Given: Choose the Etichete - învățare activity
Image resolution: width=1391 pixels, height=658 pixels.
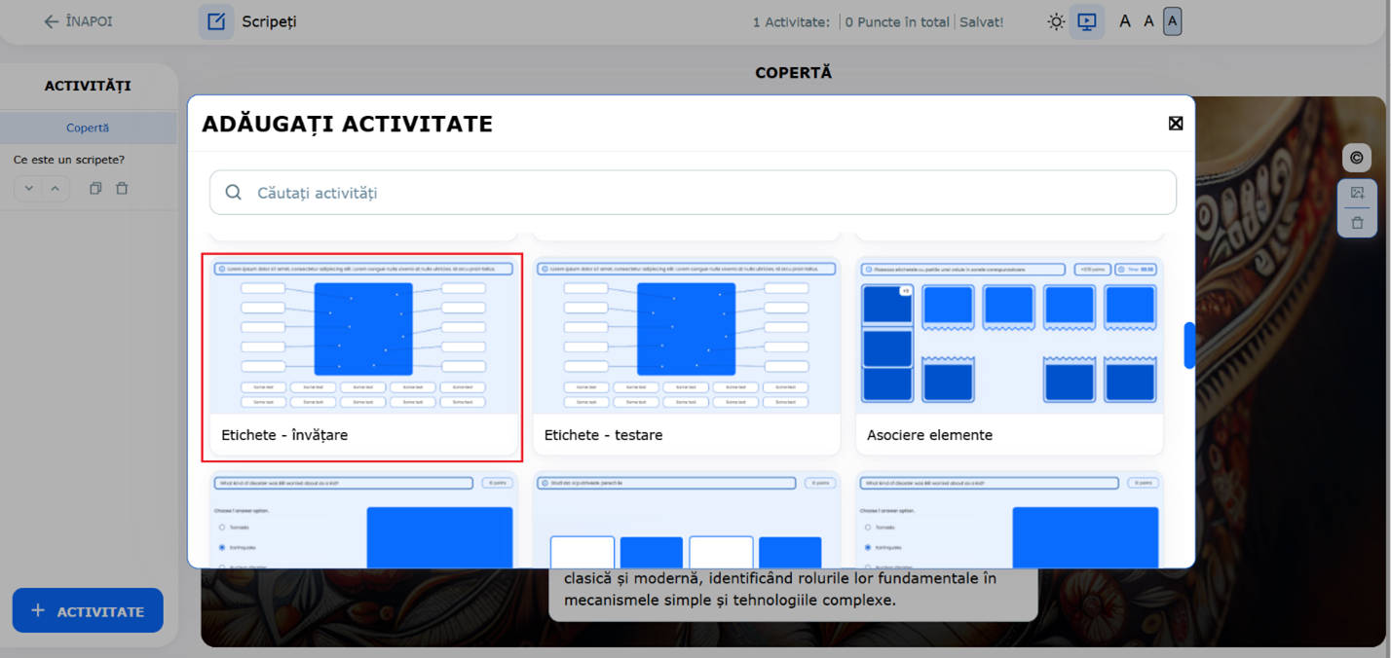Looking at the screenshot, I should point(361,357).
